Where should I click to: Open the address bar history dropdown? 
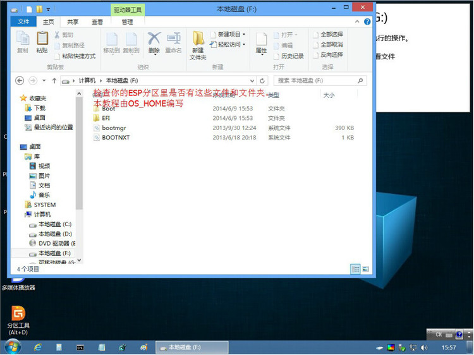252,81
